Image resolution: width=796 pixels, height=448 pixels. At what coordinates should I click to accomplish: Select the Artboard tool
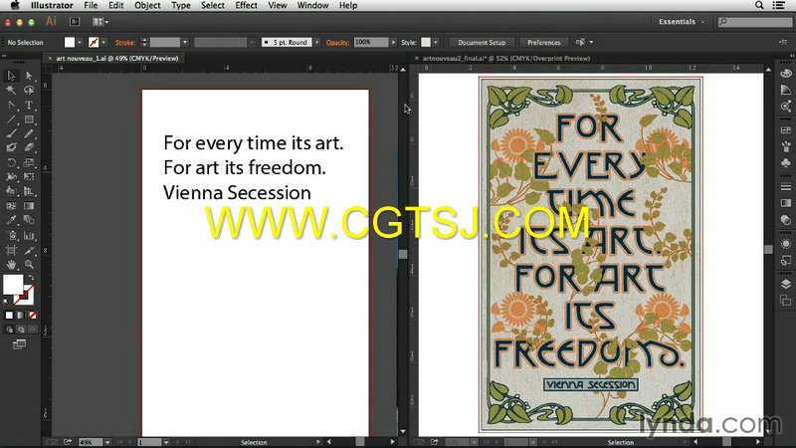click(x=11, y=251)
